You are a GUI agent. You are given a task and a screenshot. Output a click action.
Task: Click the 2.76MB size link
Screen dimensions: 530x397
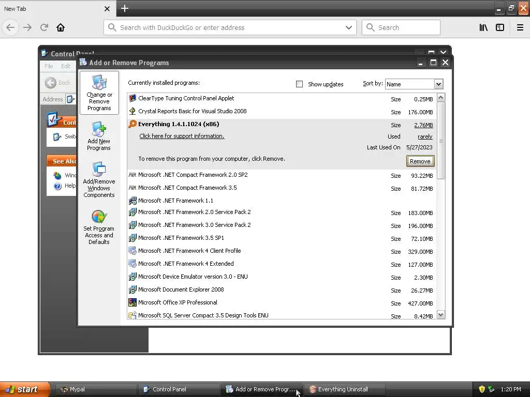423,125
